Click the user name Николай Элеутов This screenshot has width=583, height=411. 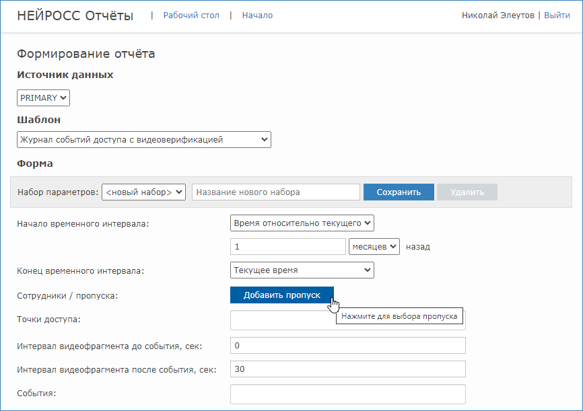[498, 15]
